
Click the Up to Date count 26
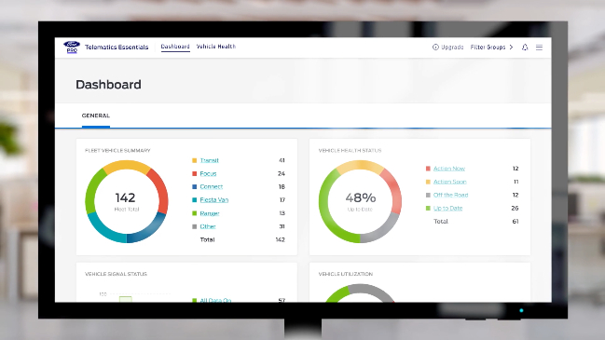pyautogui.click(x=515, y=208)
